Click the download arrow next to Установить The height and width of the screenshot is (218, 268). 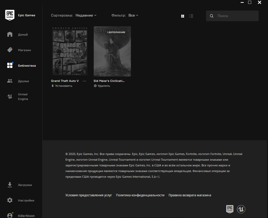pos(53,86)
